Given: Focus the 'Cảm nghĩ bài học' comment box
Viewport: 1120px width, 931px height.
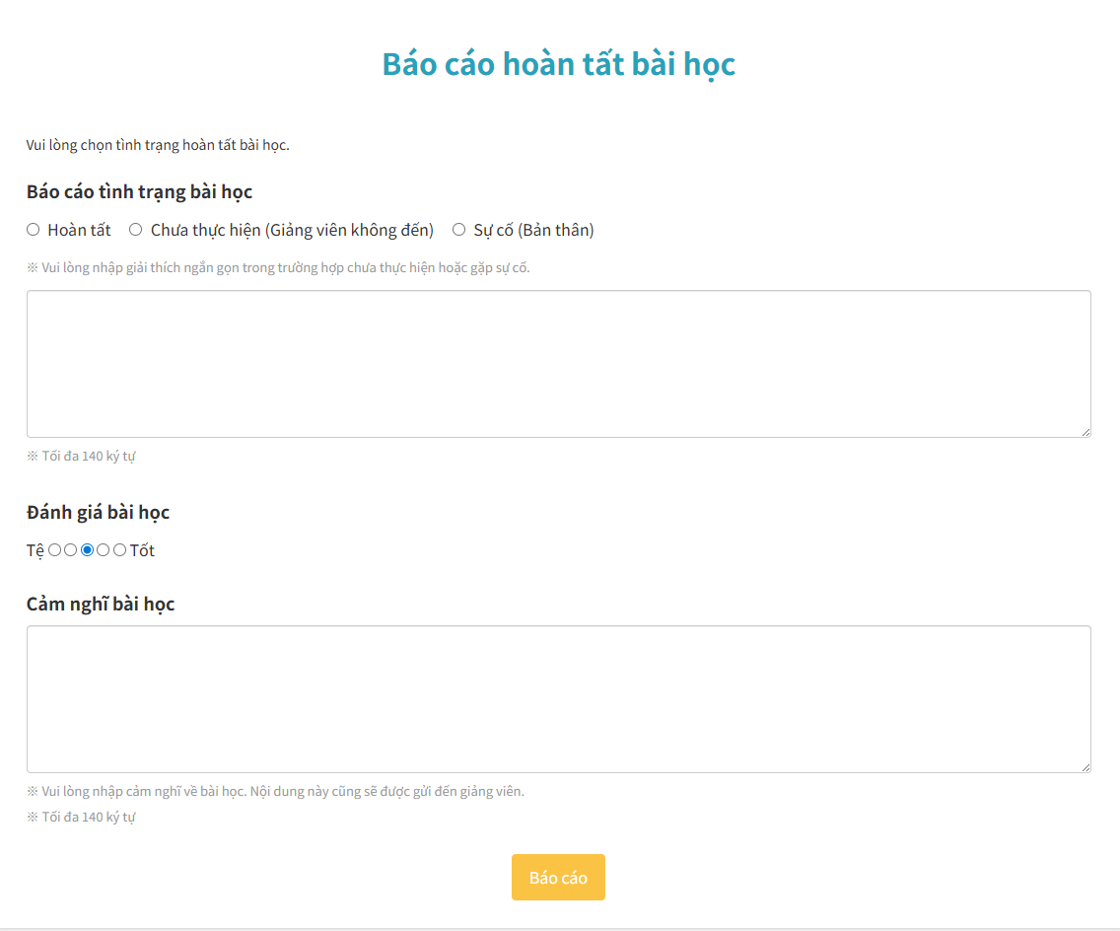Looking at the screenshot, I should [558, 698].
